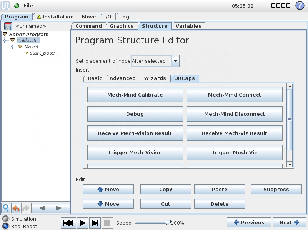Adjust the Speed slider handle

click(x=167, y=223)
